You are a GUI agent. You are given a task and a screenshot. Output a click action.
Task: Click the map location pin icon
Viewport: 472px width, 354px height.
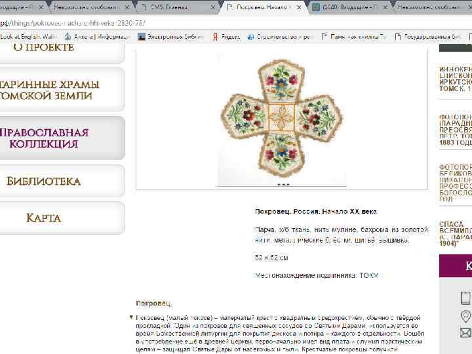pos(465,317)
